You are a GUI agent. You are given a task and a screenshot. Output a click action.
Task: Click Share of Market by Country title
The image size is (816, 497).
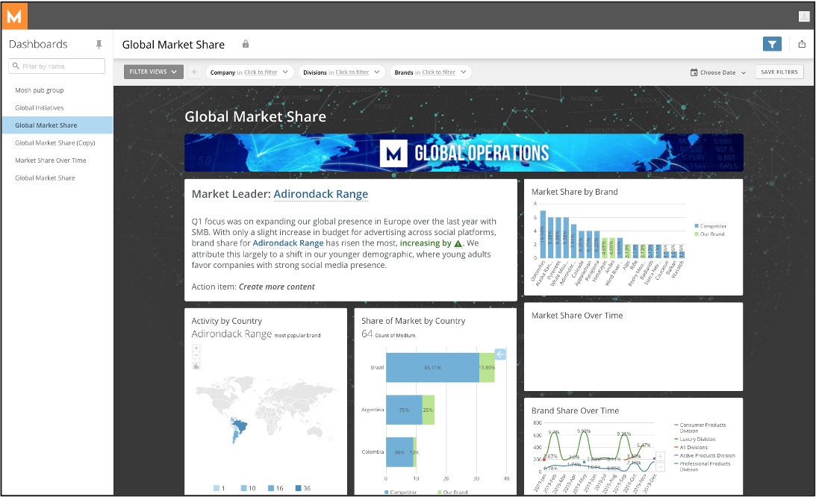pos(413,321)
